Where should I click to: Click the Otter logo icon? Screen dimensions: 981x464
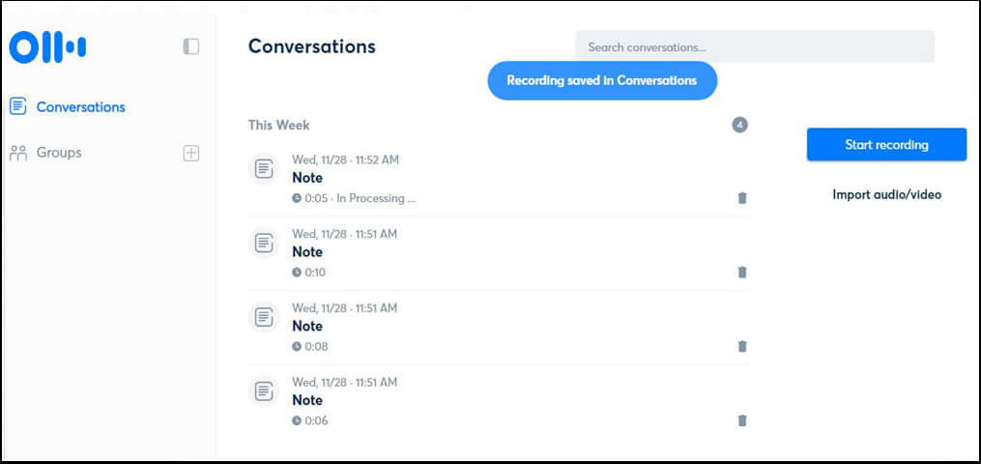point(47,46)
